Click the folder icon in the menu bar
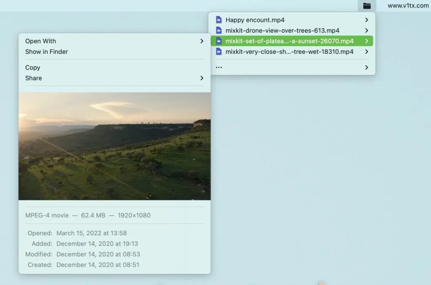Image resolution: width=431 pixels, height=285 pixels. coord(367,6)
